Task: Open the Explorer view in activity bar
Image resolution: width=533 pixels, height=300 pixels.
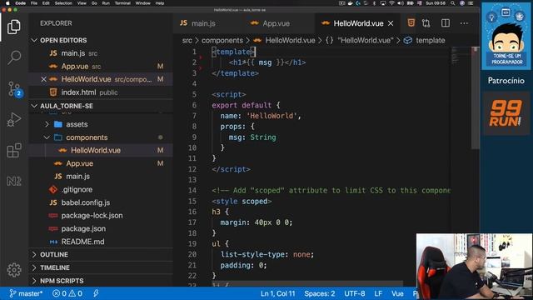Action: [x=14, y=27]
